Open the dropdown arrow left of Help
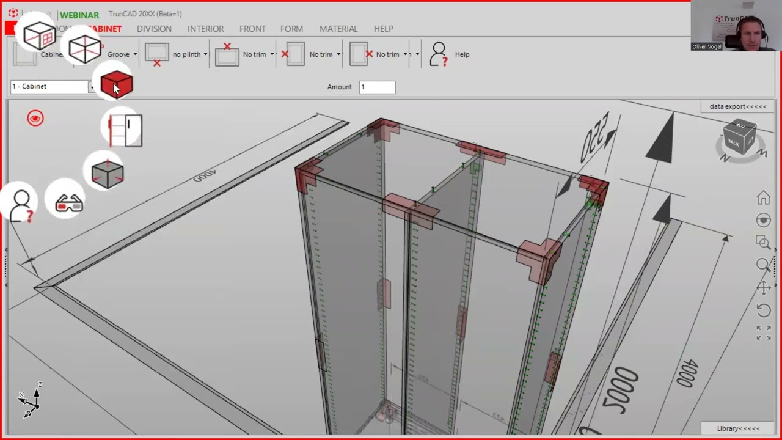 pos(417,54)
